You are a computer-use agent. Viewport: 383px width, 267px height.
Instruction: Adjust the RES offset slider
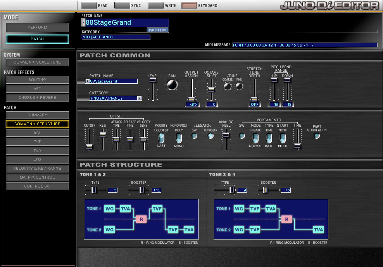103,134
